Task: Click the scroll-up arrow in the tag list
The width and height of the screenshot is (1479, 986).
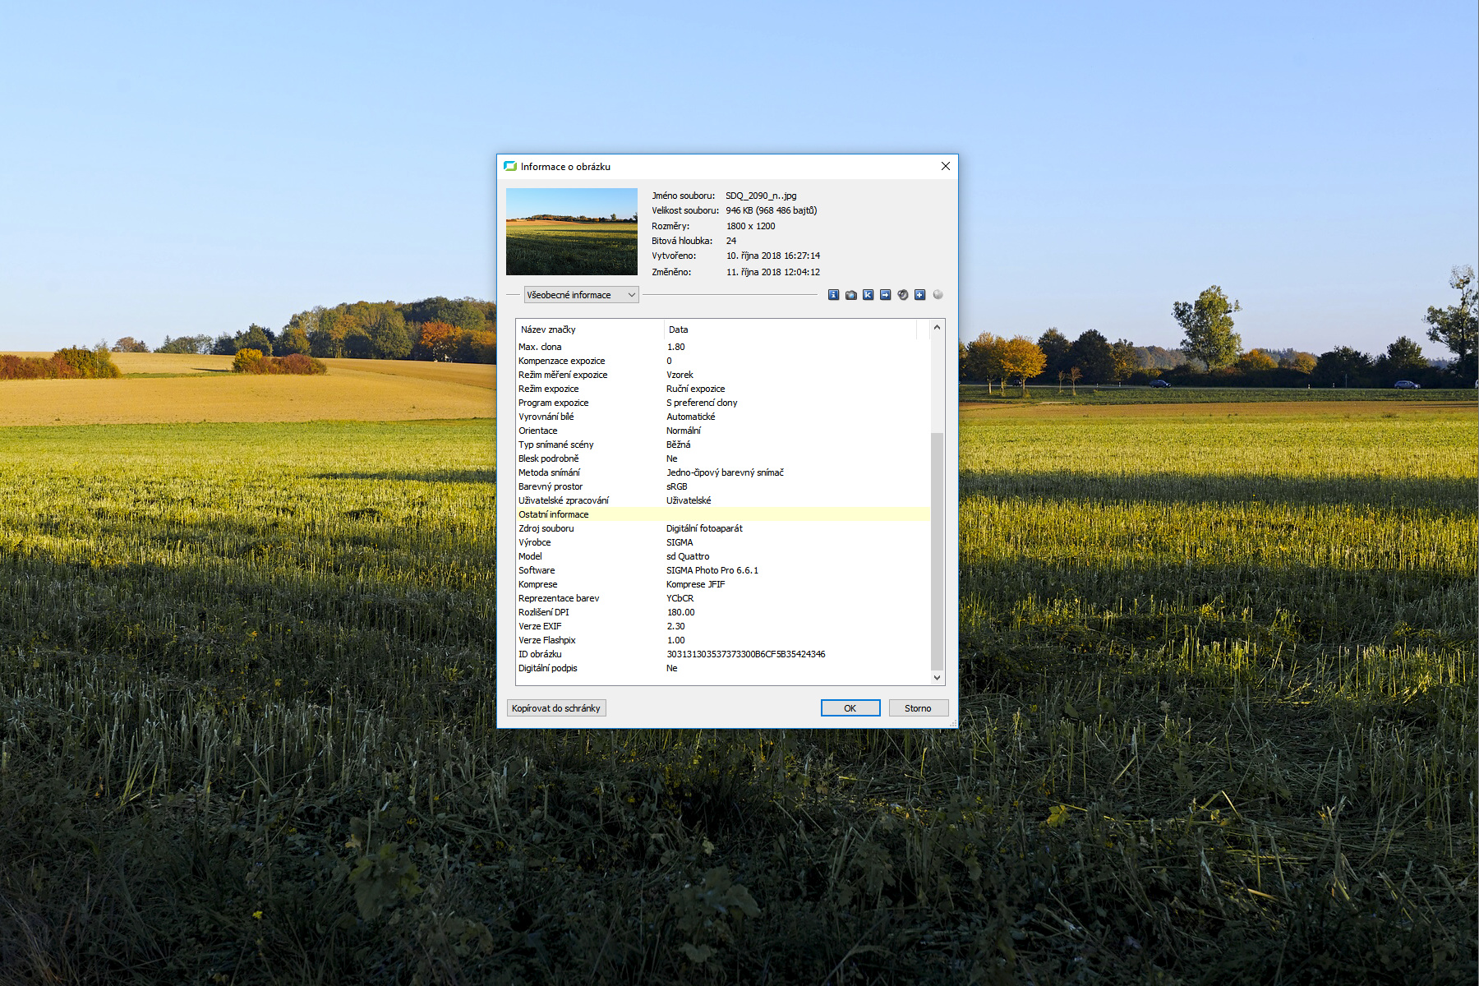Action: (x=937, y=327)
